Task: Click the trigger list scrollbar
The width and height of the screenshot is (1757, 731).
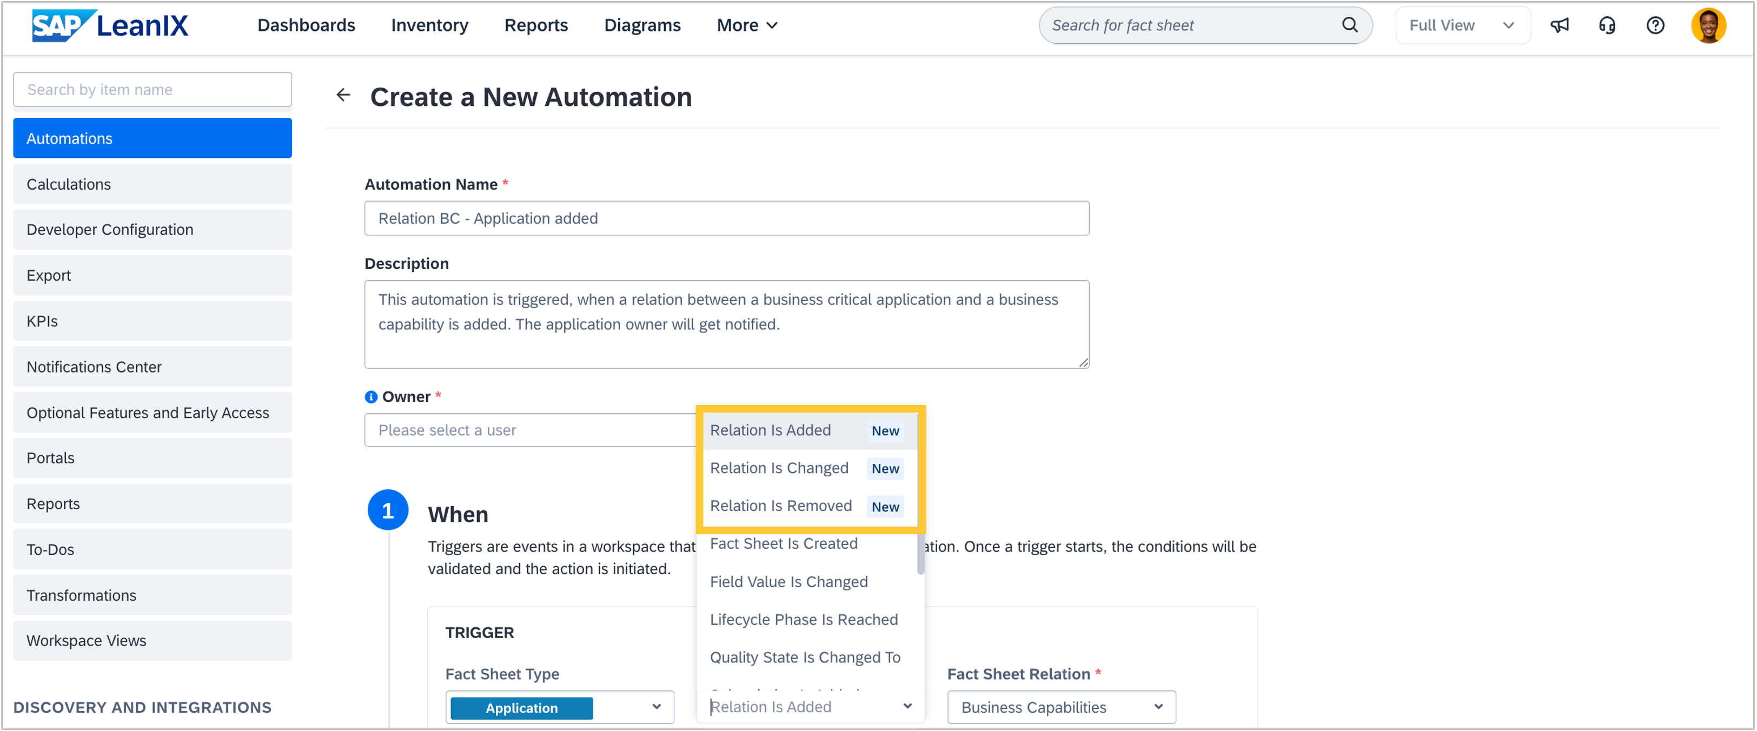Action: pos(921,554)
